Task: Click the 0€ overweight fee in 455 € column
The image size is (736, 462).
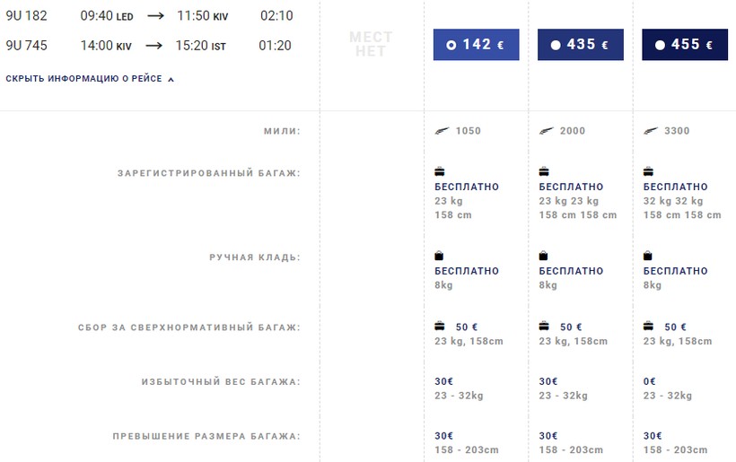Action: (650, 381)
